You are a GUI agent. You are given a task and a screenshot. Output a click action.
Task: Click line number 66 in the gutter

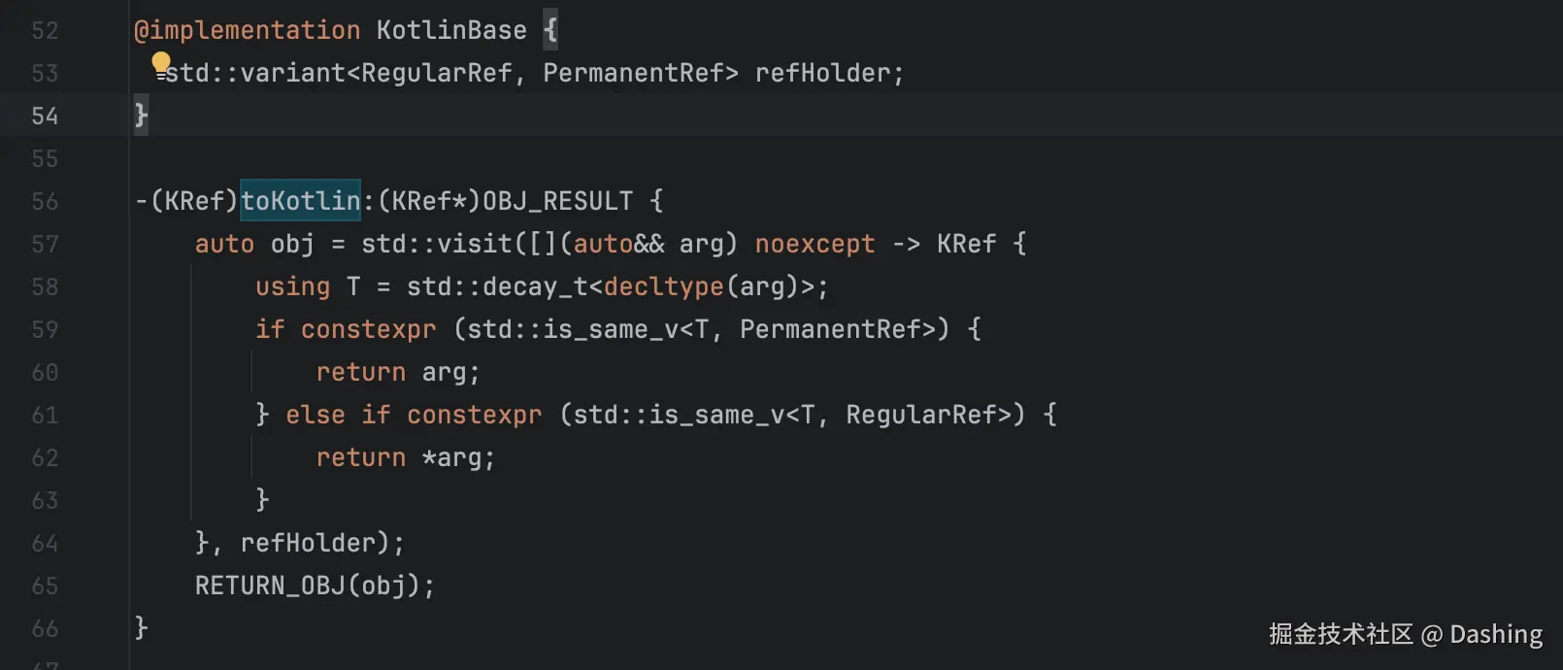coord(45,629)
